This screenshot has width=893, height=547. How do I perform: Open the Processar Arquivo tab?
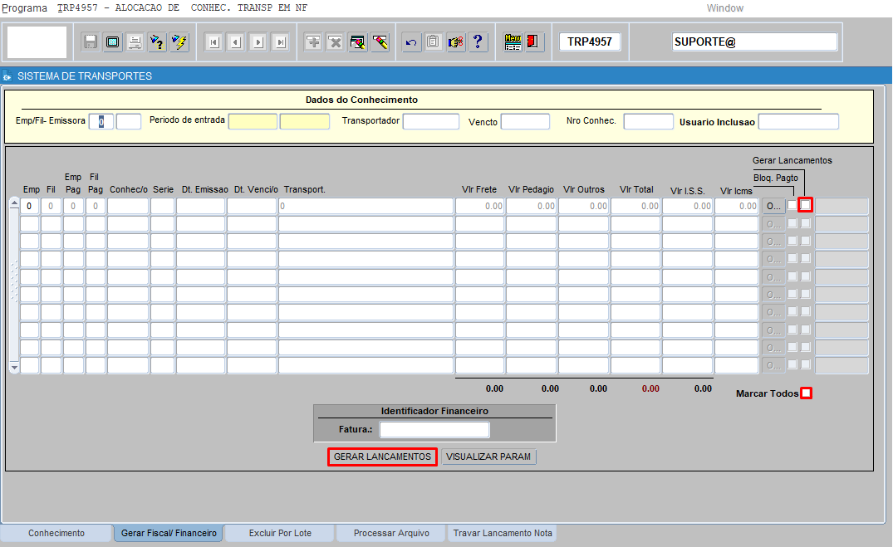click(391, 534)
